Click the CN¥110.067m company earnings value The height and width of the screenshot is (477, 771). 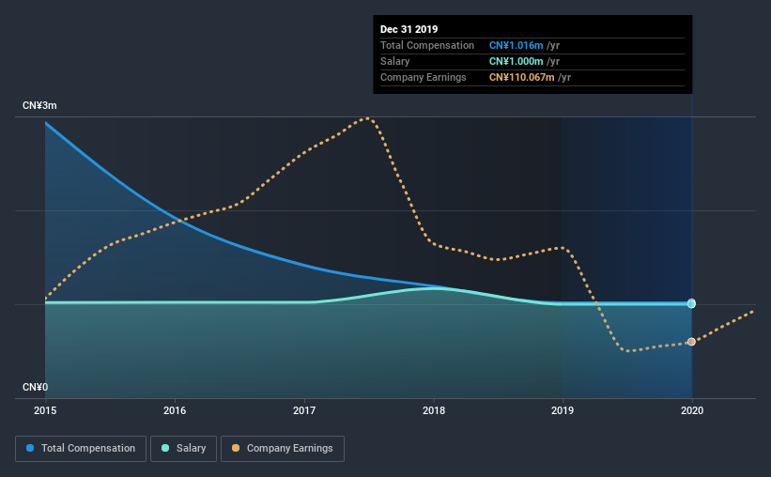[x=522, y=78]
